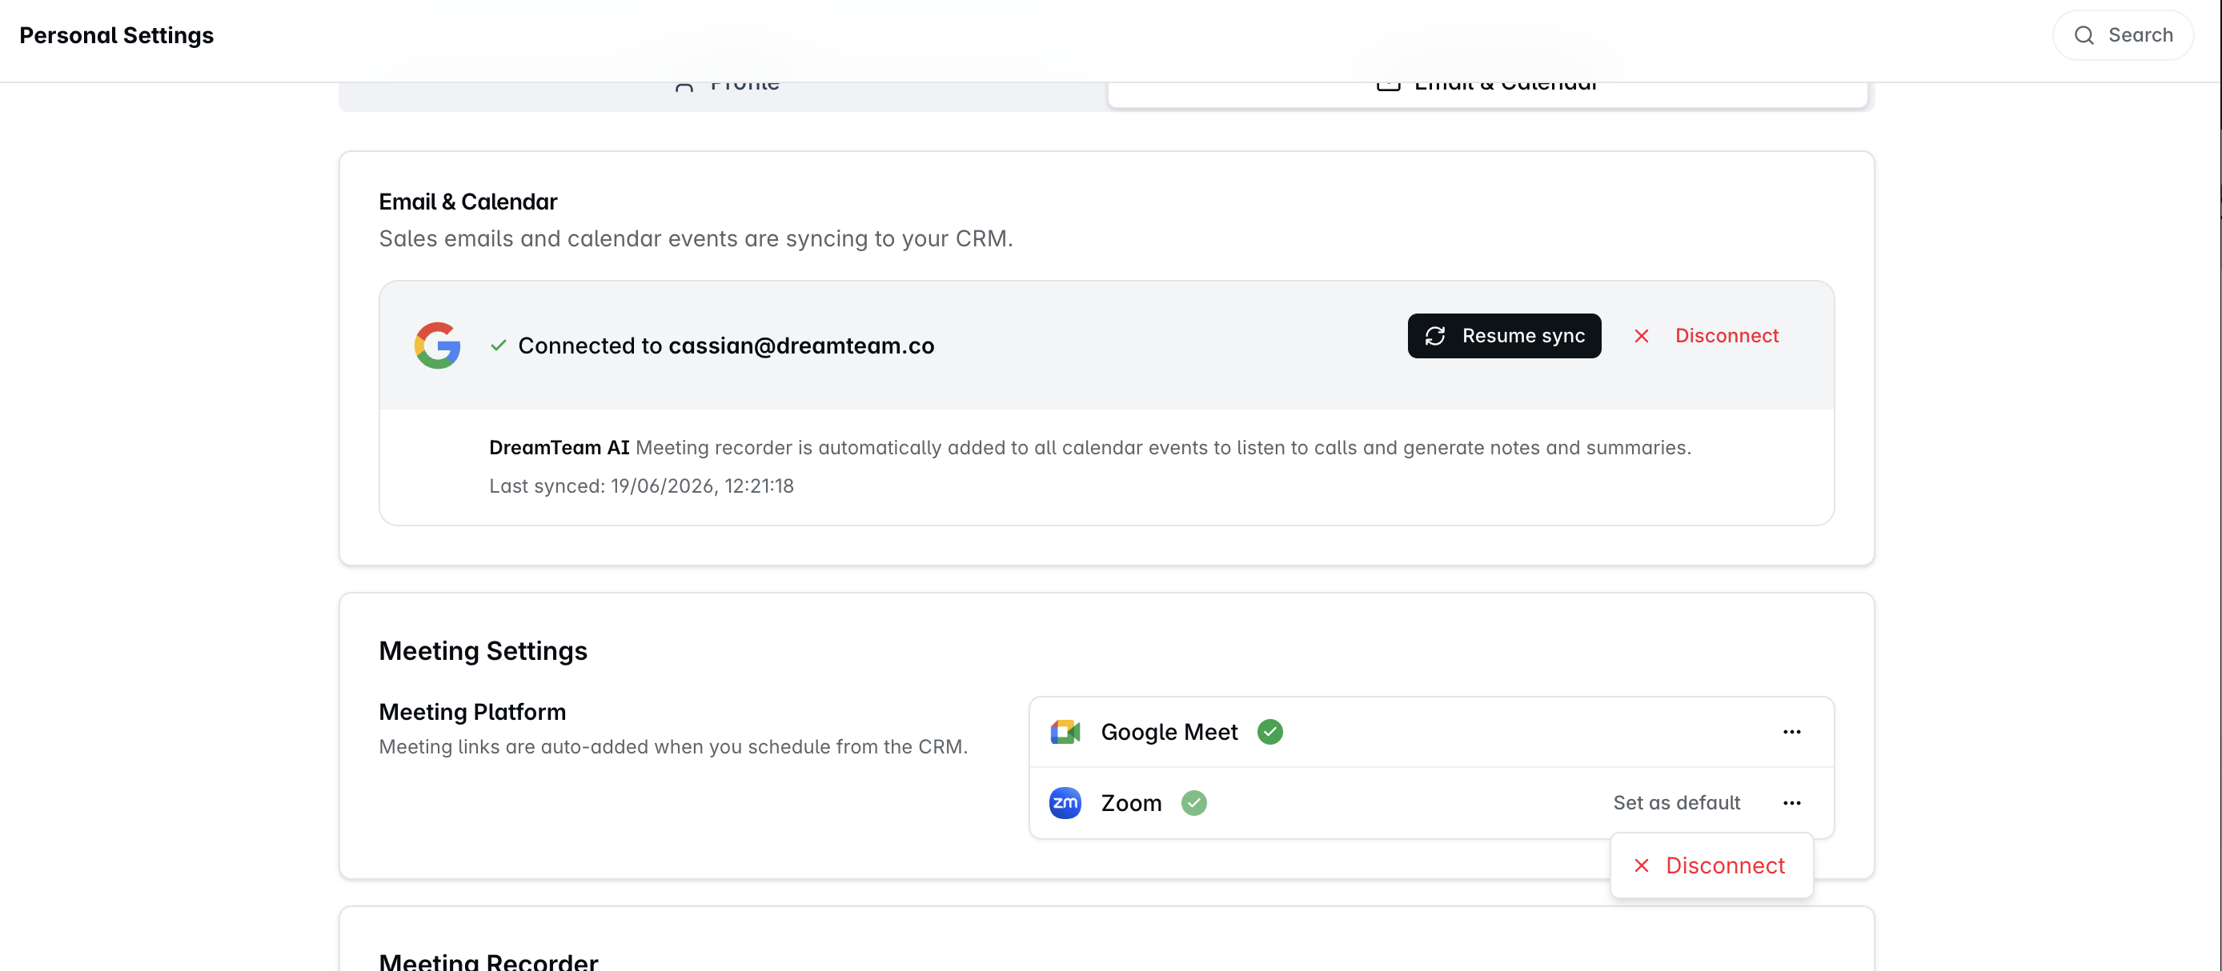Set Zoom as default platform
2222x971 pixels.
(x=1676, y=802)
